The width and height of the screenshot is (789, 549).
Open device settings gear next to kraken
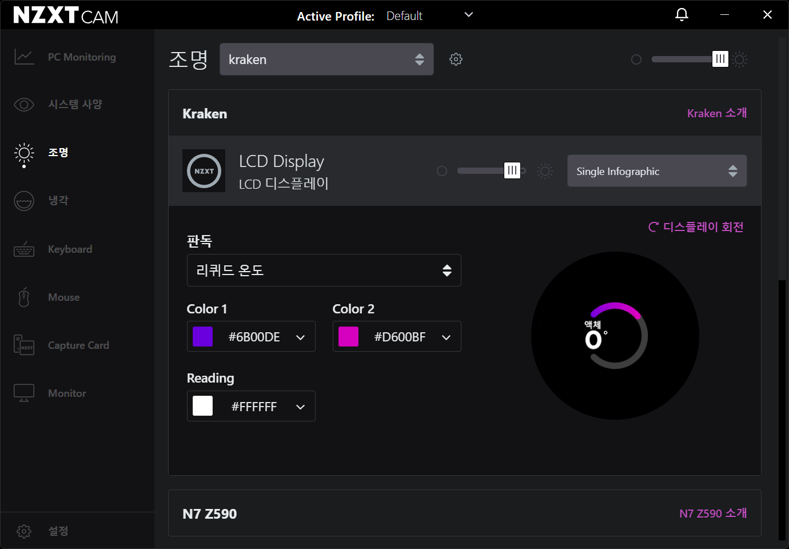tap(456, 59)
